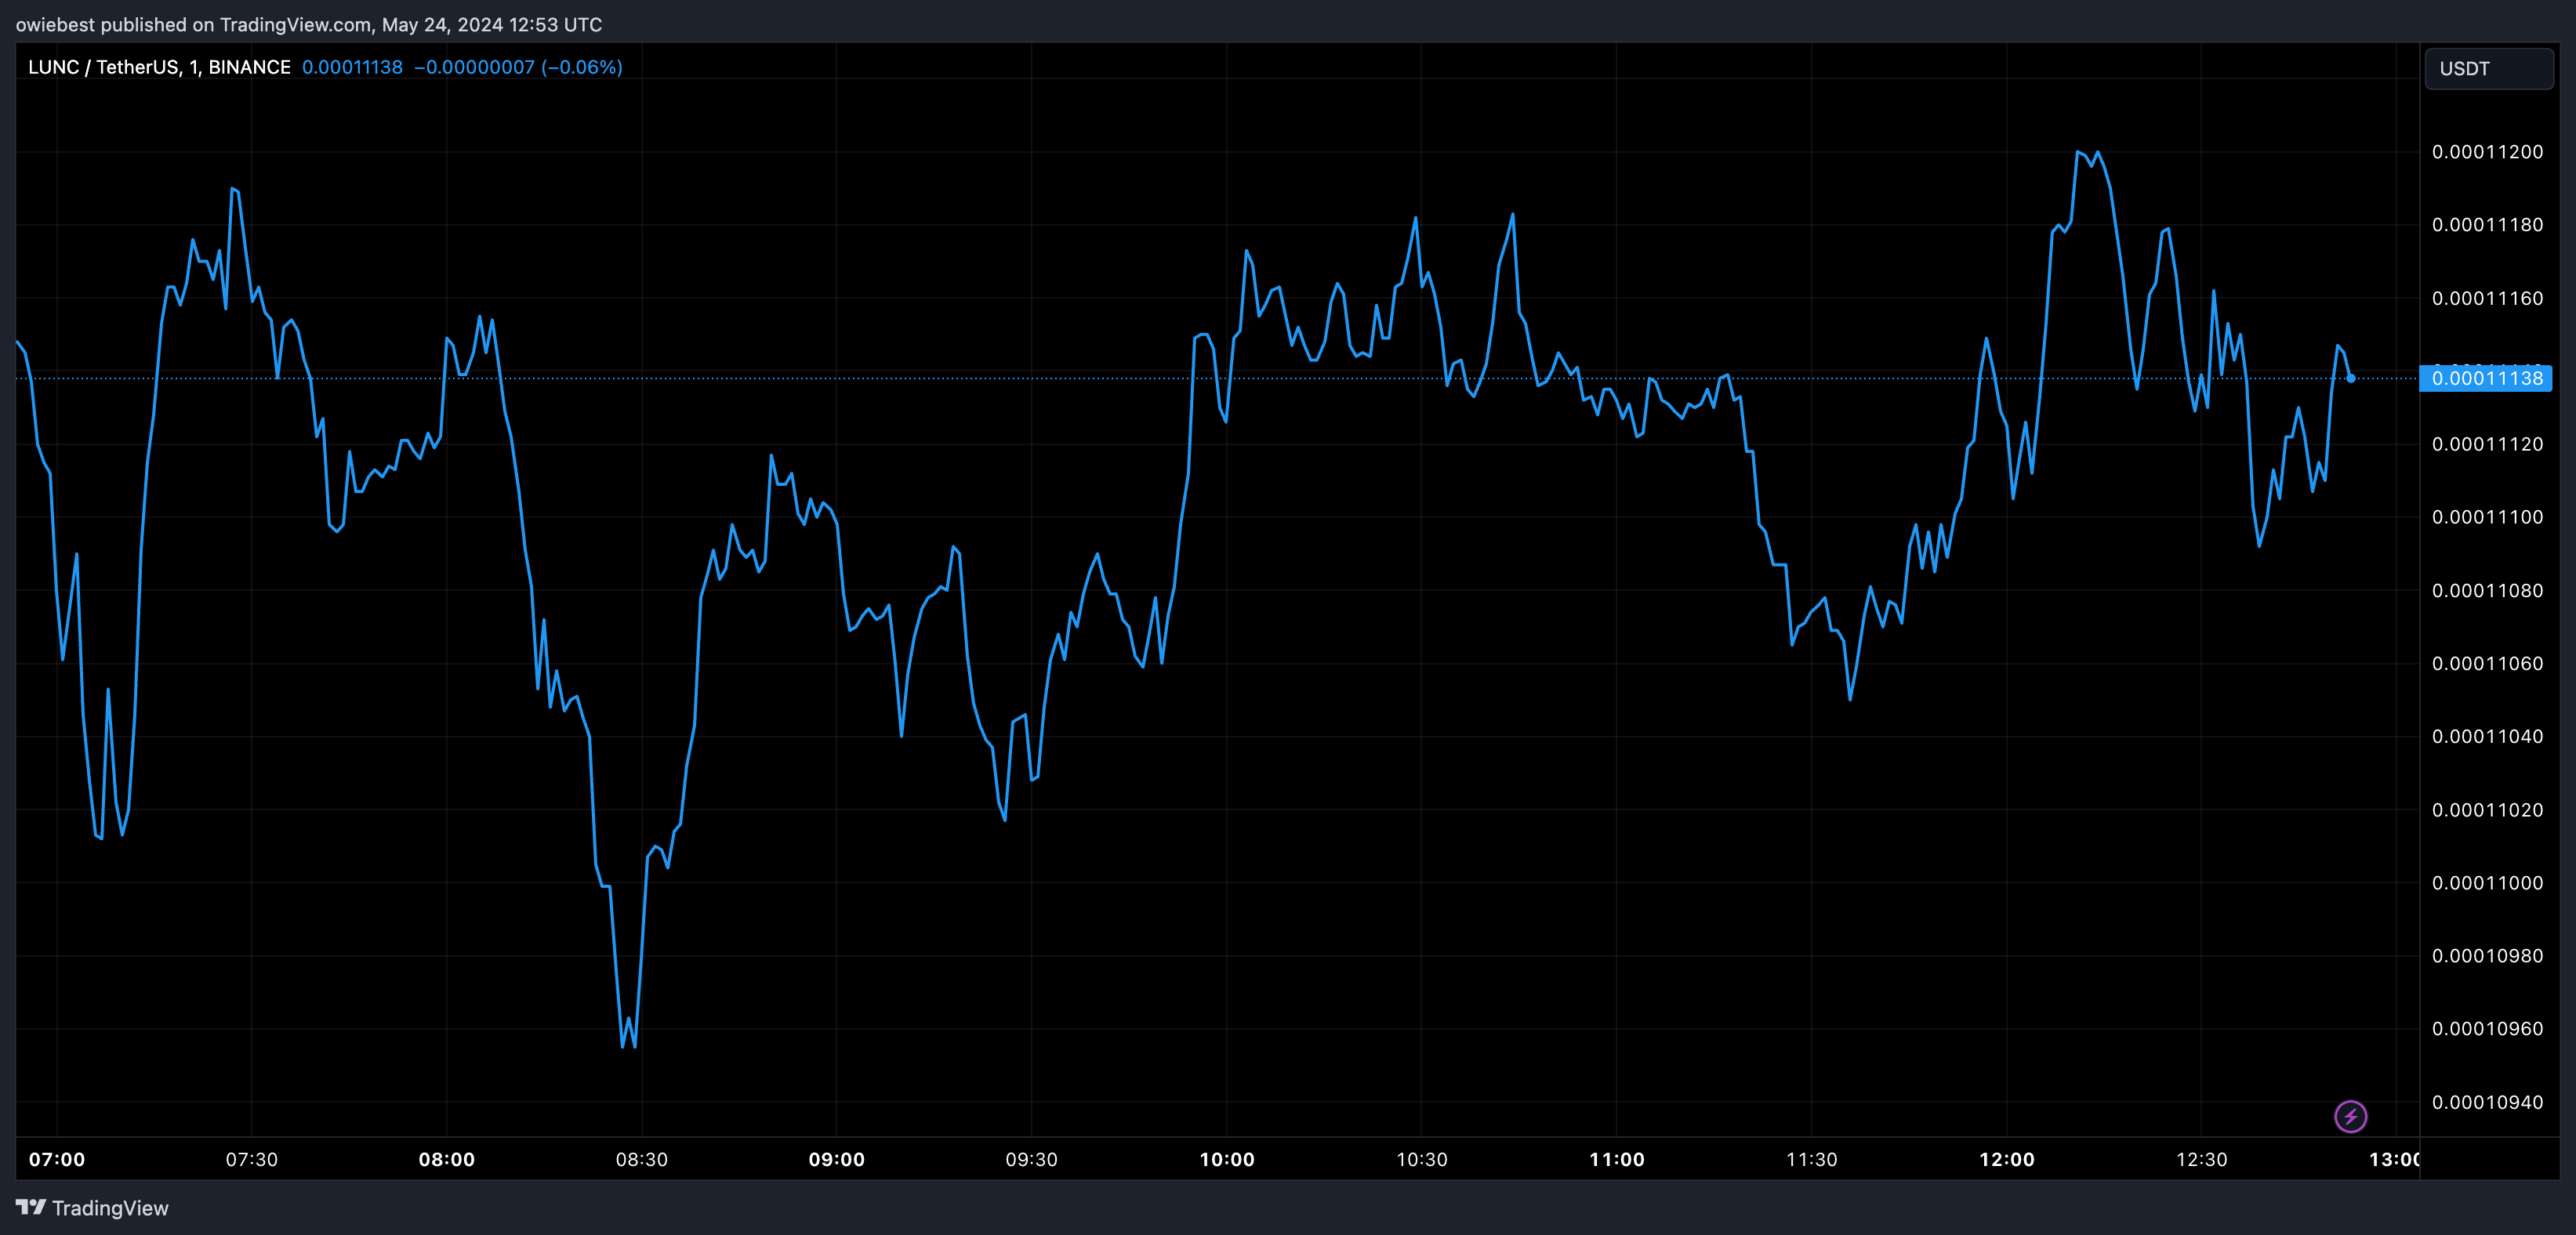The width and height of the screenshot is (2576, 1235).
Task: Open the USDT currency selector
Action: pyautogui.click(x=2488, y=69)
